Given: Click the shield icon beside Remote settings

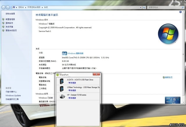Looking at the screenshot, I should pyautogui.click(x=3, y=23).
